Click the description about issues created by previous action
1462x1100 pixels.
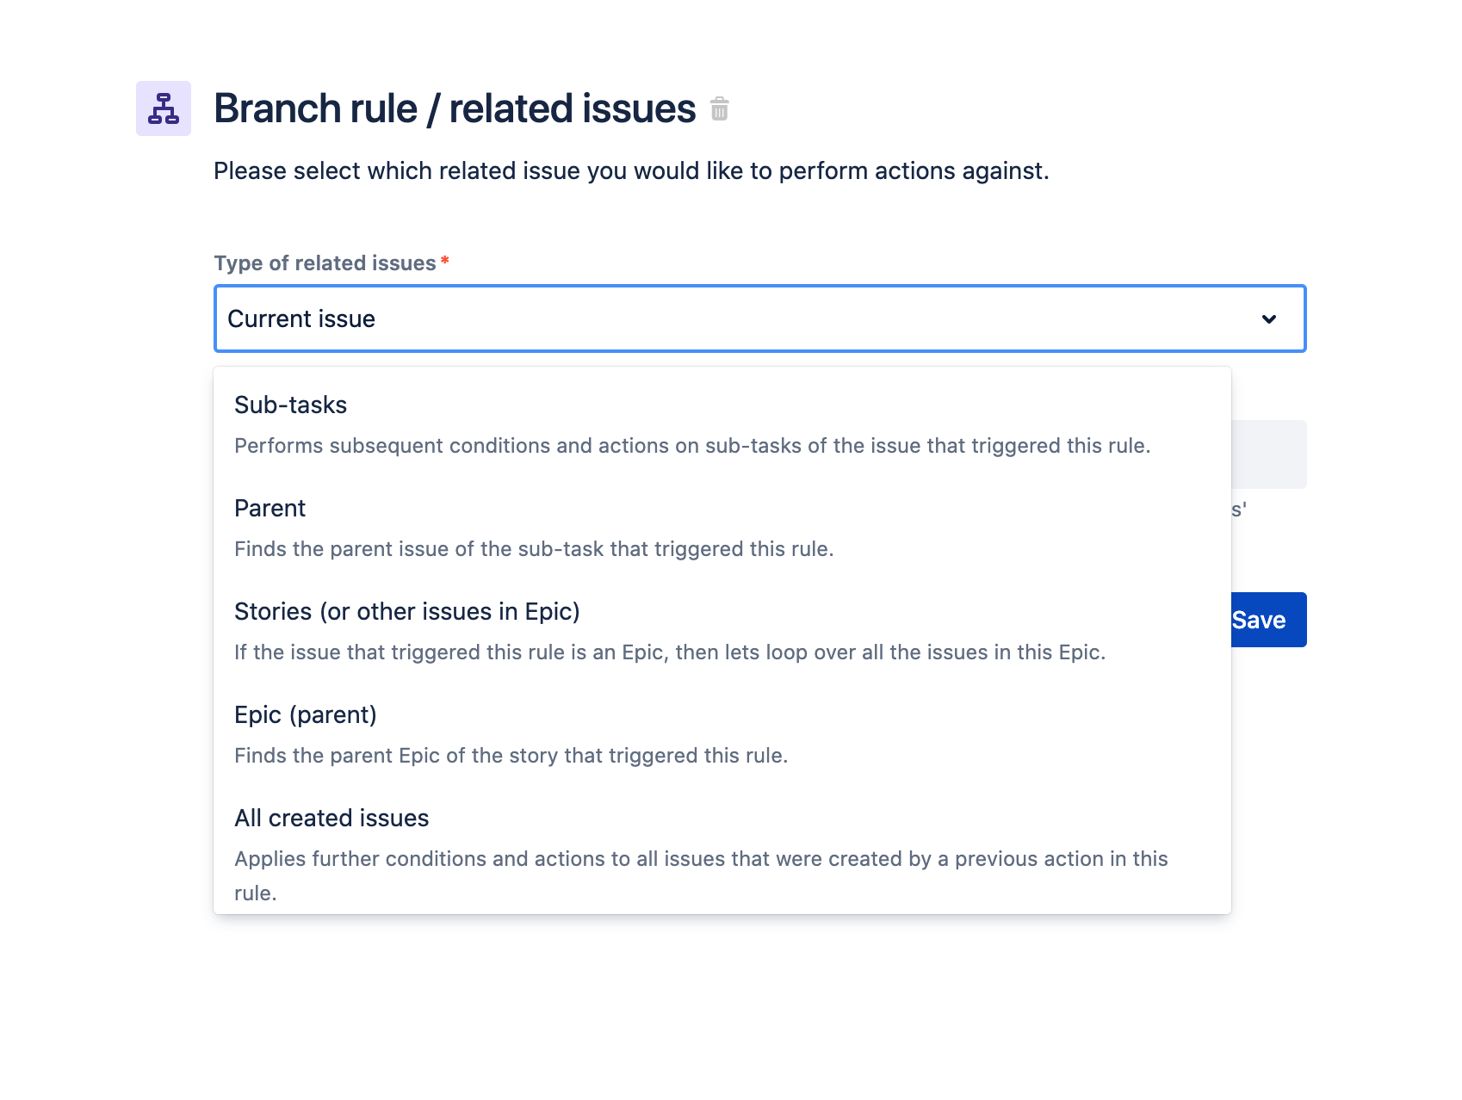(x=701, y=859)
